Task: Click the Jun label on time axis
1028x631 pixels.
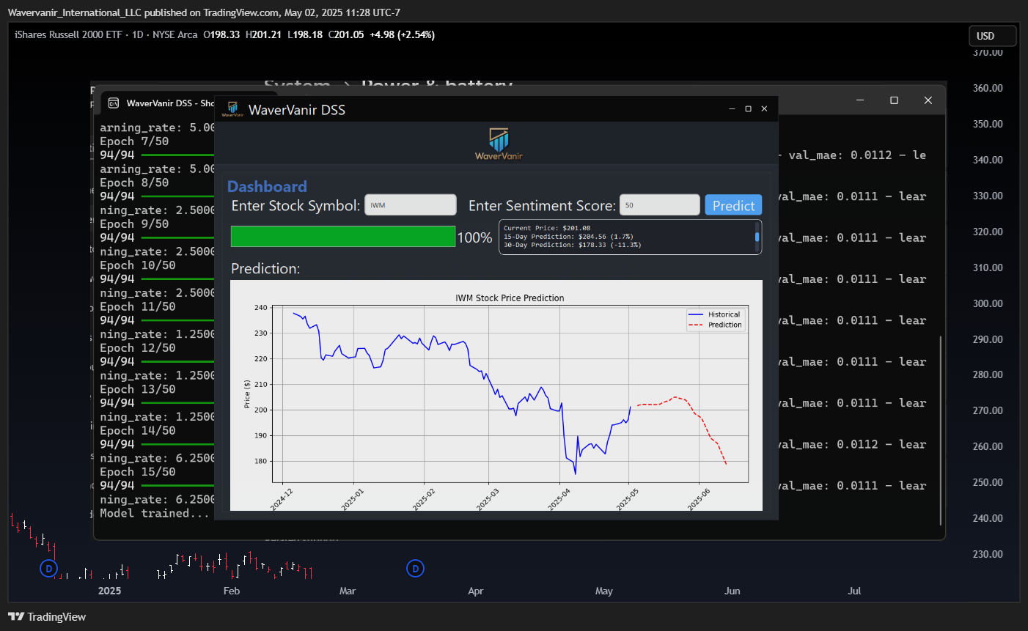Action: click(732, 591)
